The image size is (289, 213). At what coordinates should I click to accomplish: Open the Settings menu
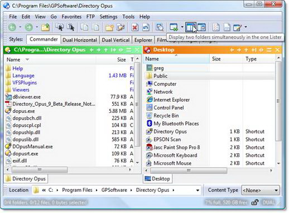point(108,17)
